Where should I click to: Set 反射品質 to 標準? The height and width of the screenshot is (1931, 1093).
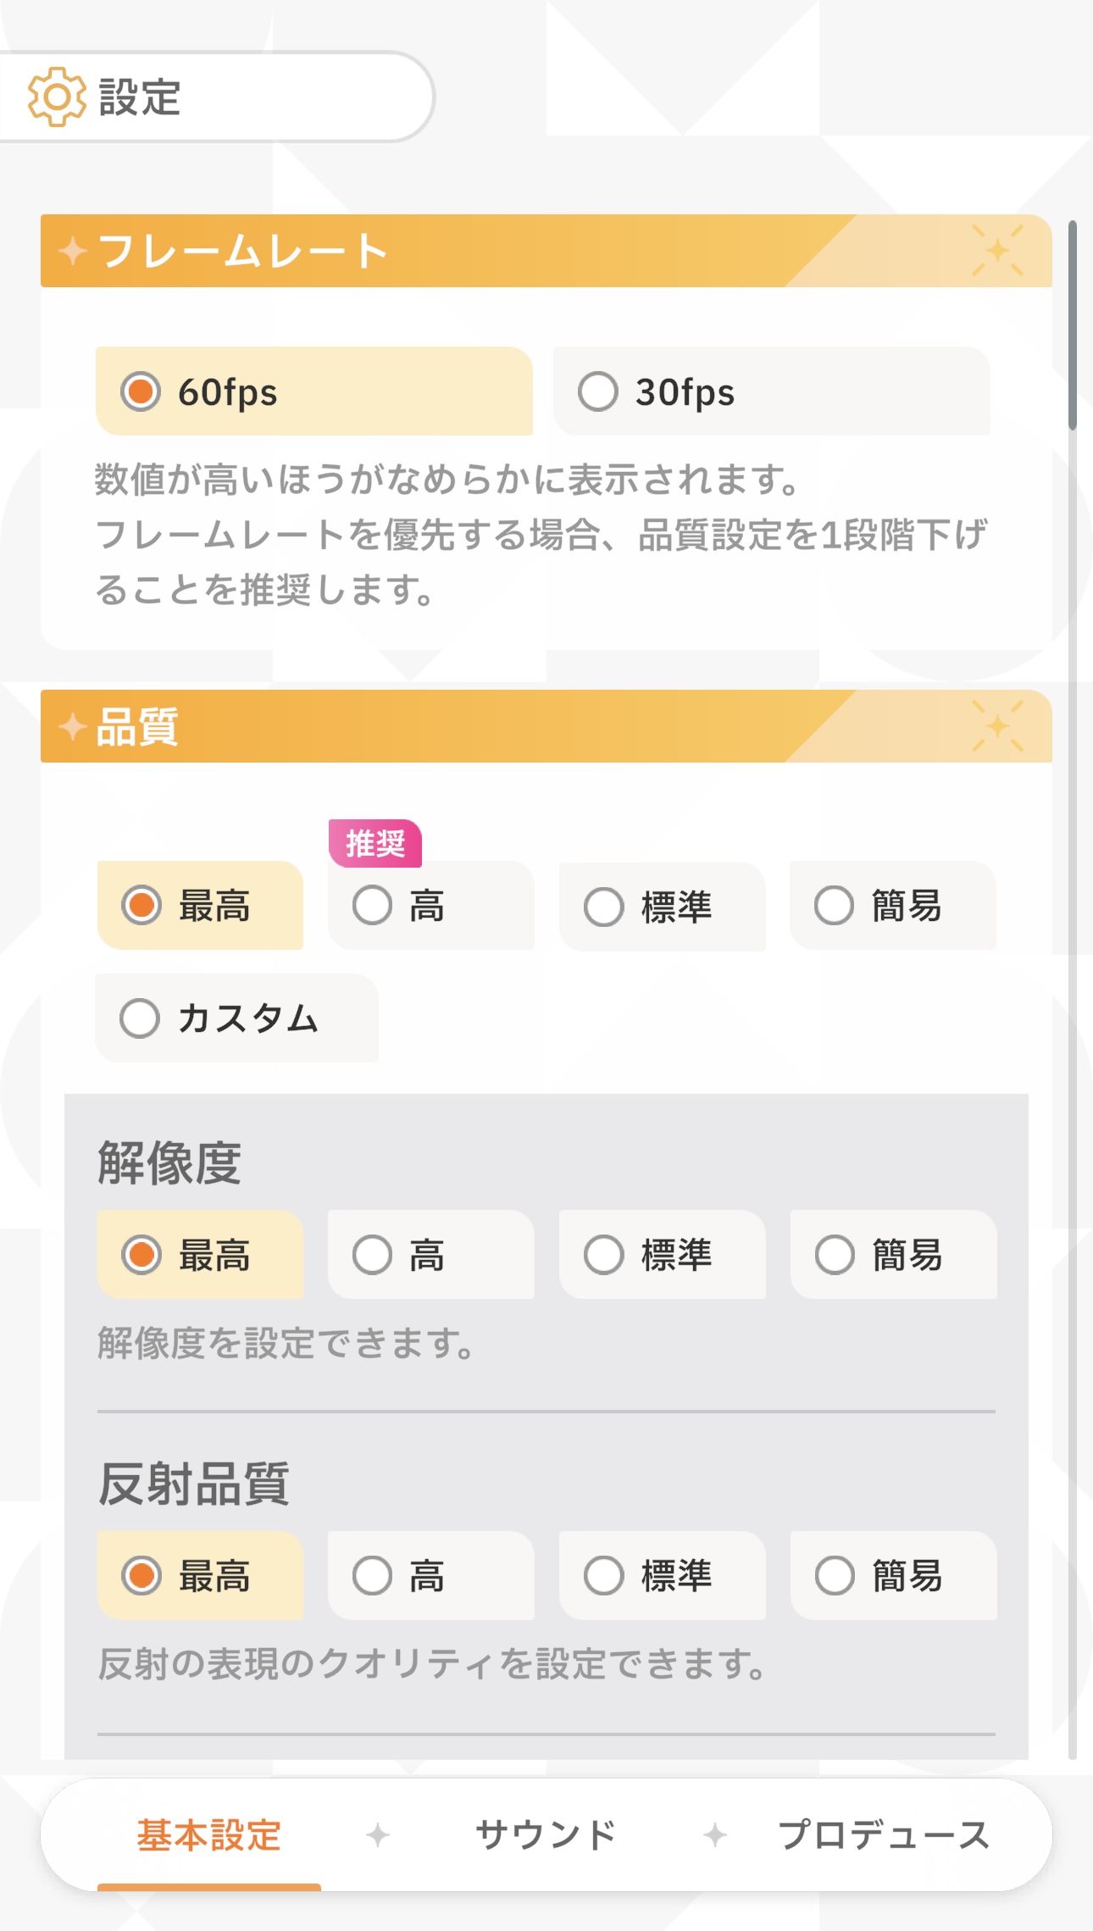click(x=662, y=1576)
